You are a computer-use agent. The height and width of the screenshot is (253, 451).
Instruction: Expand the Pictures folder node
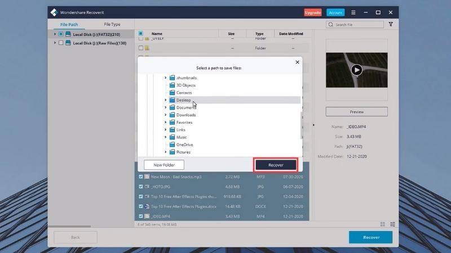[x=166, y=152]
